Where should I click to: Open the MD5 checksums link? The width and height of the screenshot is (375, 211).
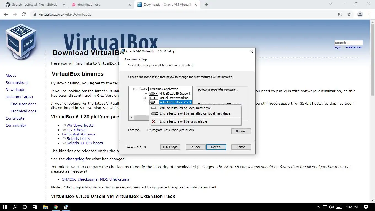pyautogui.click(x=114, y=179)
